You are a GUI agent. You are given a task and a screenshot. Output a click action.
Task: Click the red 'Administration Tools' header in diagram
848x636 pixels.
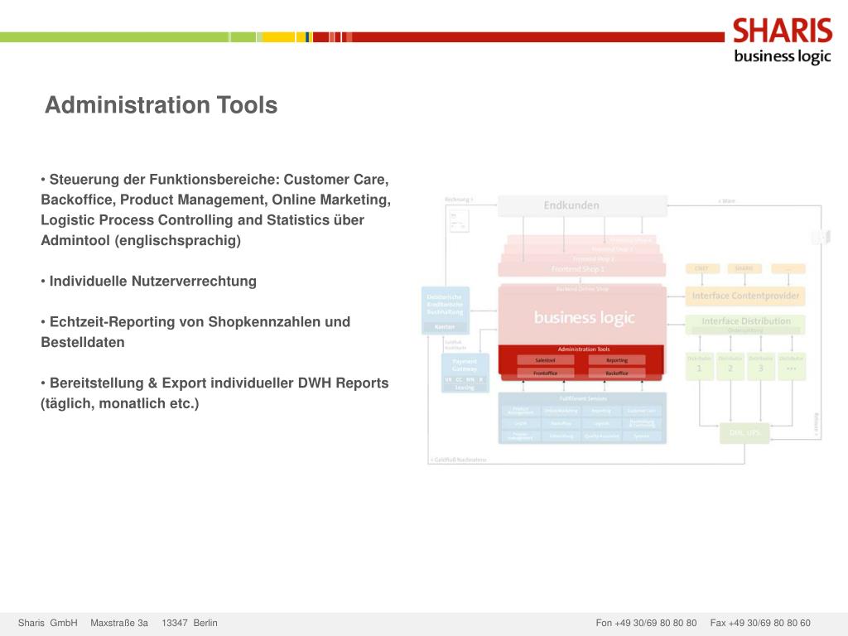coord(584,349)
